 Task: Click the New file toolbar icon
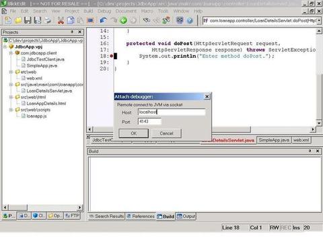pos(8,20)
